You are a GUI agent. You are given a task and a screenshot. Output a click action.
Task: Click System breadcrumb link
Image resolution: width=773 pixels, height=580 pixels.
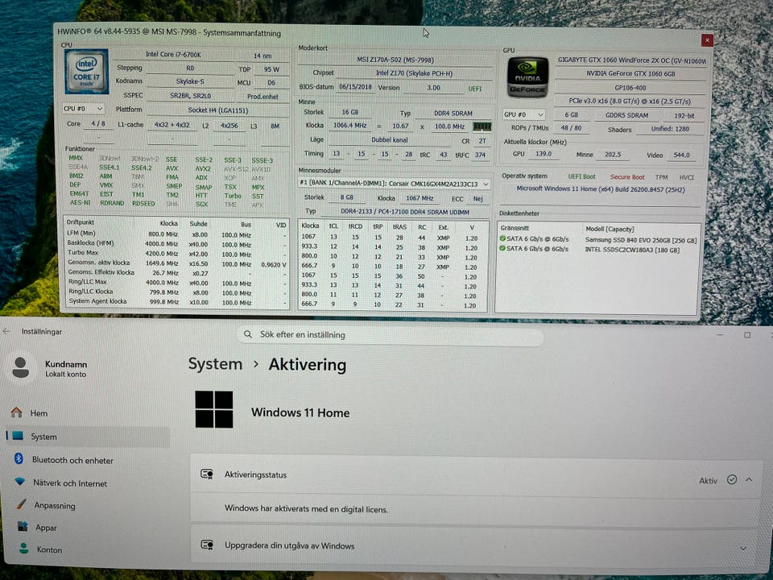click(215, 364)
